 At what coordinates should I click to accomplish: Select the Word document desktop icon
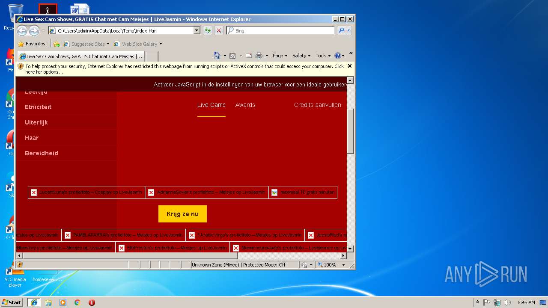(80, 9)
